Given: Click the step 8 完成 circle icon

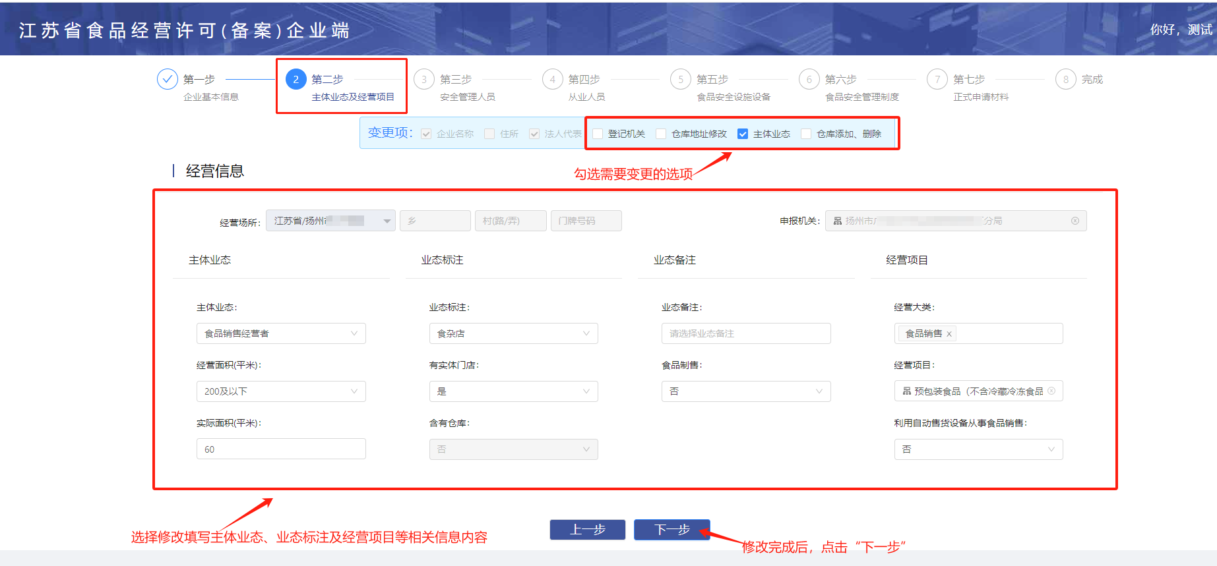Looking at the screenshot, I should pos(1065,80).
